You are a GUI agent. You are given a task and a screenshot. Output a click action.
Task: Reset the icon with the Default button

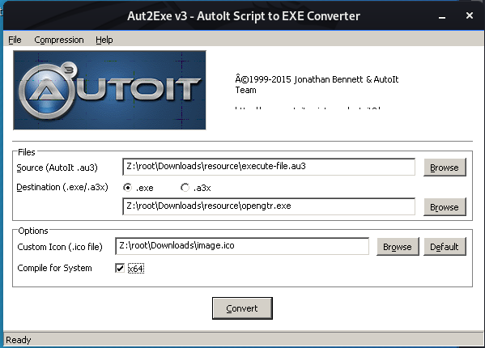point(445,247)
